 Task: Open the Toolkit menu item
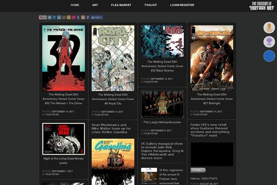[x=151, y=5]
